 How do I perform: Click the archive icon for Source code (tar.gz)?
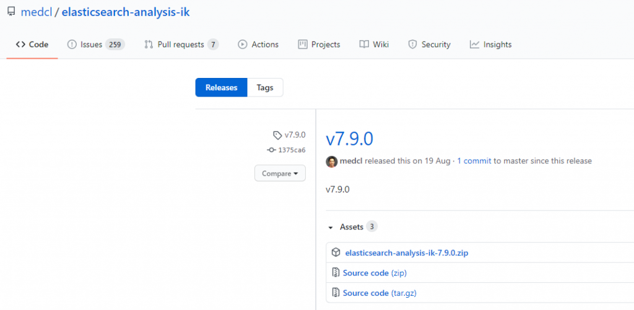[x=335, y=293]
